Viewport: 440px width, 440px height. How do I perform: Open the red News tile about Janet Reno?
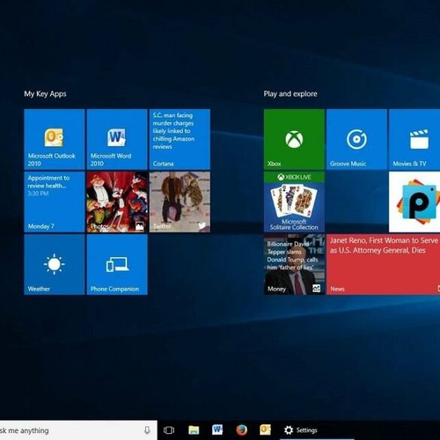[x=384, y=265]
